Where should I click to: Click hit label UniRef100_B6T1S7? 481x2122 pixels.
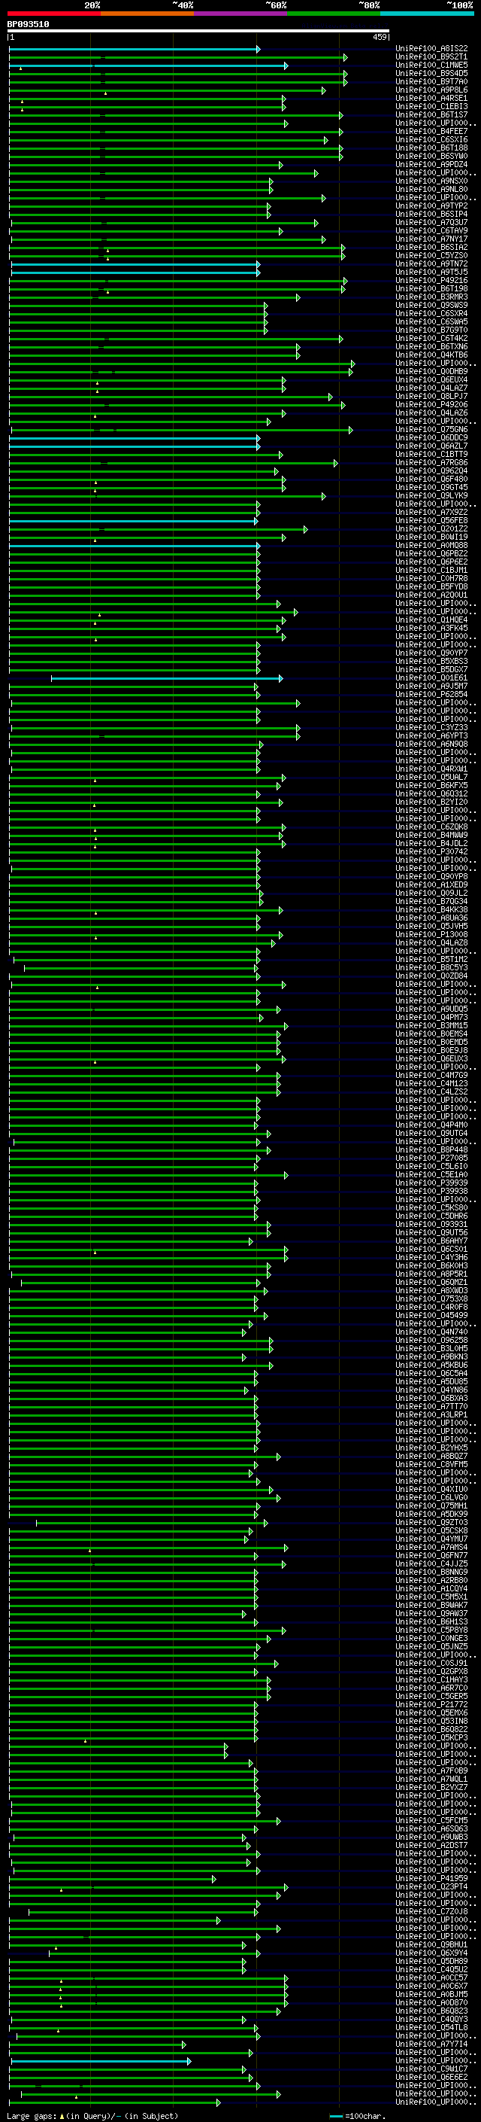(x=431, y=114)
